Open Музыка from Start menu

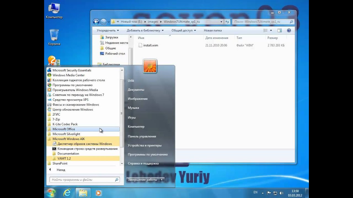133,108
